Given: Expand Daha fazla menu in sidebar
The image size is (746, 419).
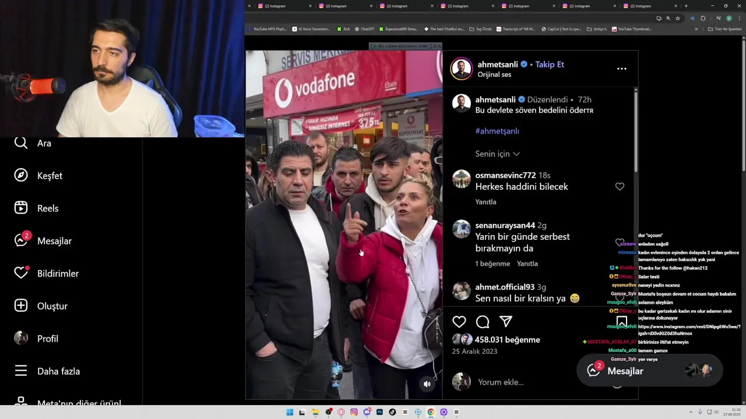Looking at the screenshot, I should point(47,371).
